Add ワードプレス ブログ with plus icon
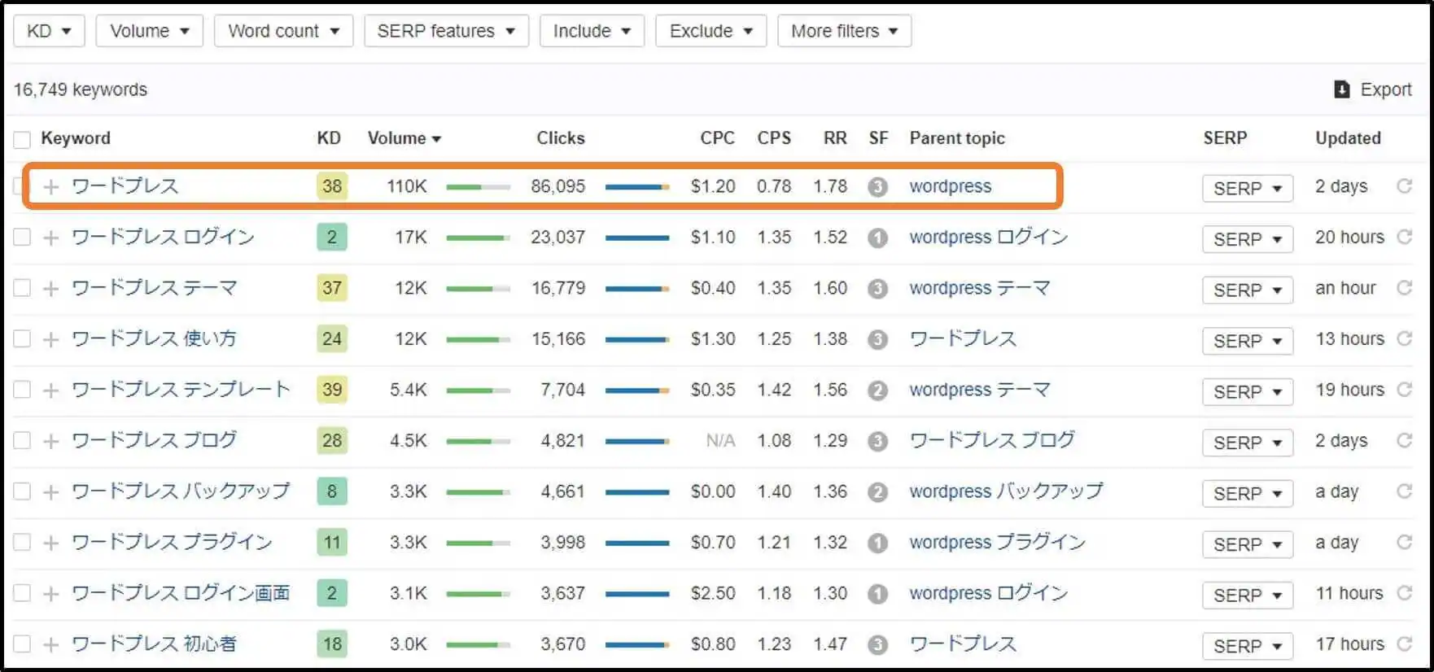Viewport: 1434px width, 672px height. [x=51, y=441]
